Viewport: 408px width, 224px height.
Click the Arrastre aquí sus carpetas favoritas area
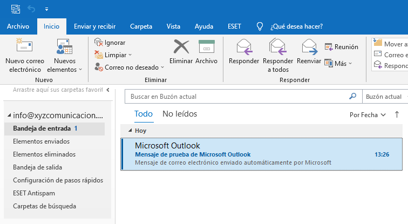tap(58, 90)
